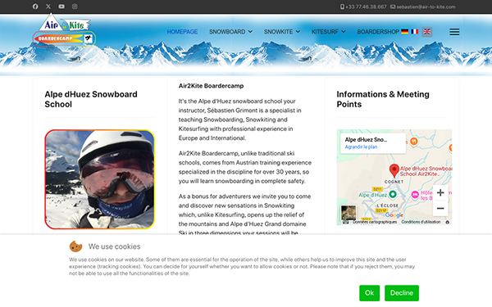Expand the Snowkite dropdown menu
This screenshot has width=492, height=307.
[282, 32]
